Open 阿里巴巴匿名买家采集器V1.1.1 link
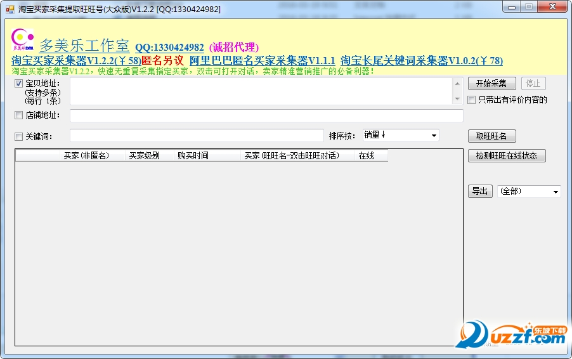Screen dimensions: 572x359 tap(263, 60)
